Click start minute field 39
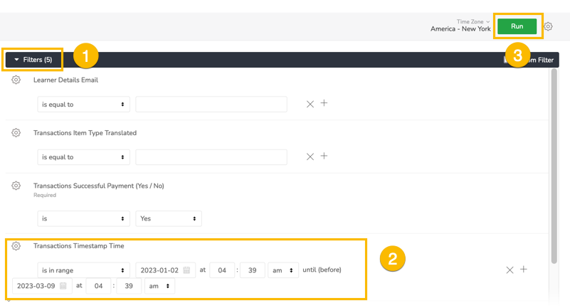The width and height of the screenshot is (570, 308). point(253,270)
